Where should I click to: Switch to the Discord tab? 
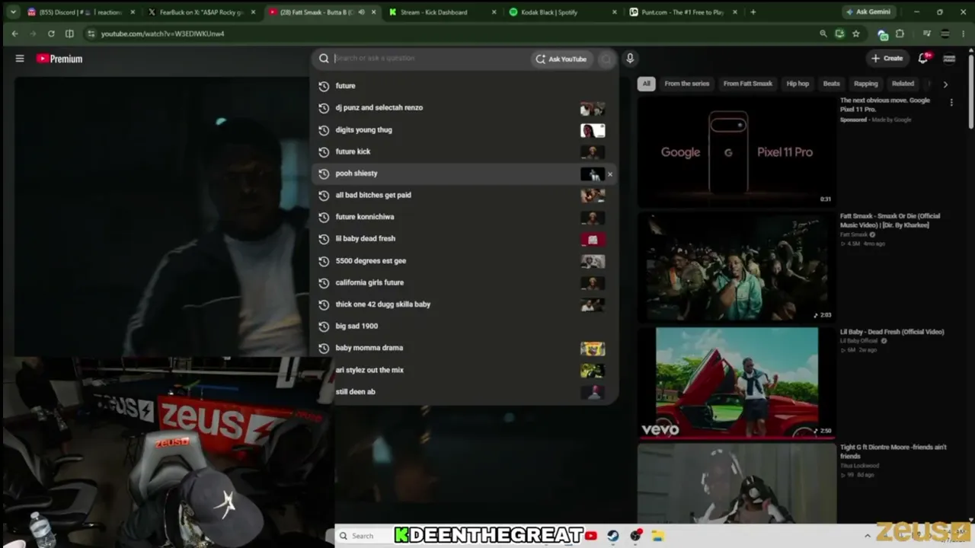[x=80, y=12]
